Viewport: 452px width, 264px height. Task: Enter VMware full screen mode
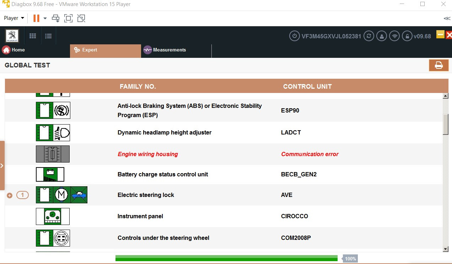click(68, 18)
